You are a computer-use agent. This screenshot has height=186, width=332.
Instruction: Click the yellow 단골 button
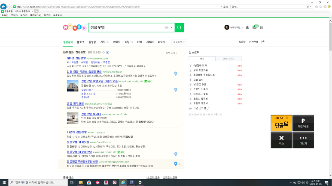pos(281,123)
